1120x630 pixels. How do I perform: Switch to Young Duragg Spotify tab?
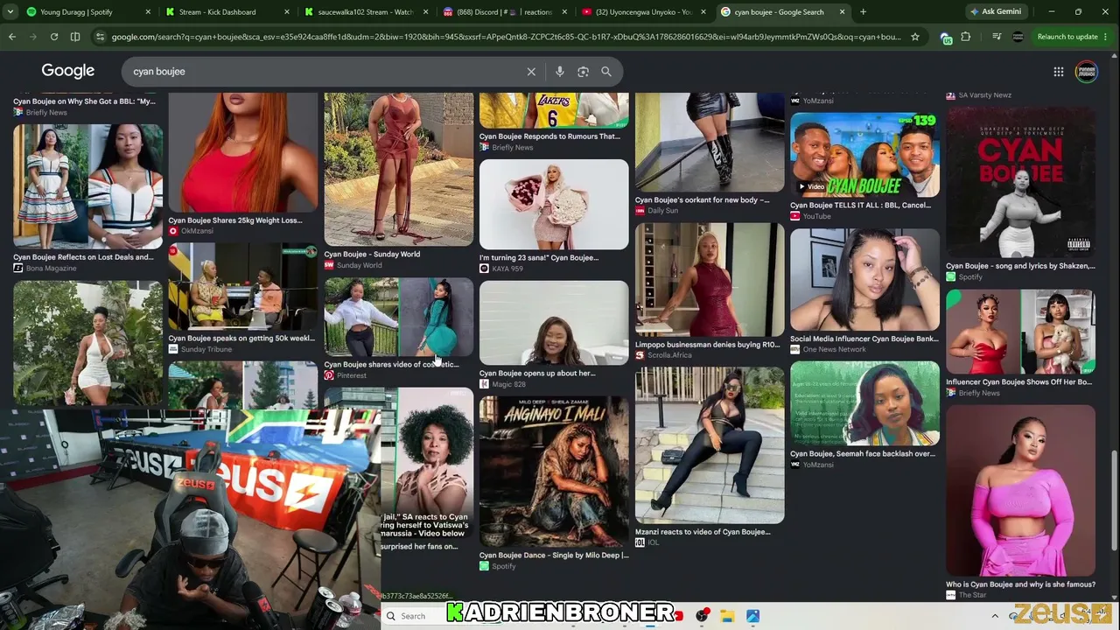86,12
